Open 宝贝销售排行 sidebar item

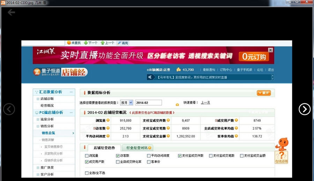(53, 147)
